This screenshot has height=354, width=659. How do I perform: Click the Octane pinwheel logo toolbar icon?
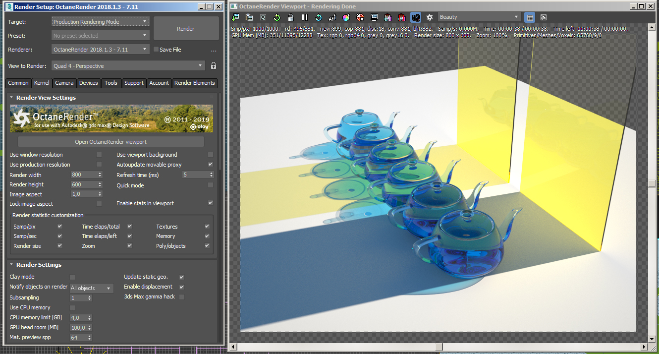(x=430, y=17)
